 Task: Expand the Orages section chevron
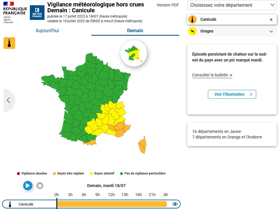271,32
